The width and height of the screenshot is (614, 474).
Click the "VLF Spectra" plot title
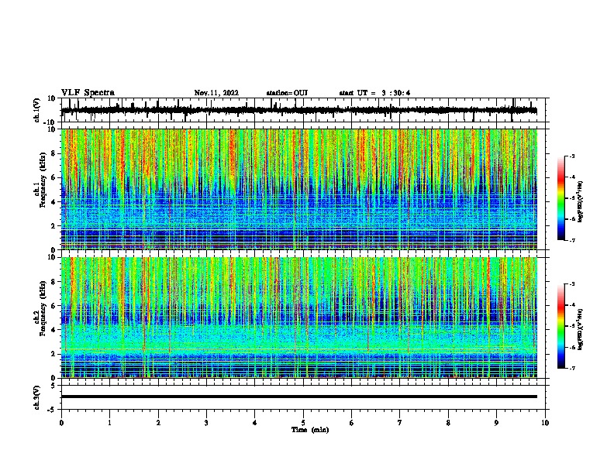88,93
